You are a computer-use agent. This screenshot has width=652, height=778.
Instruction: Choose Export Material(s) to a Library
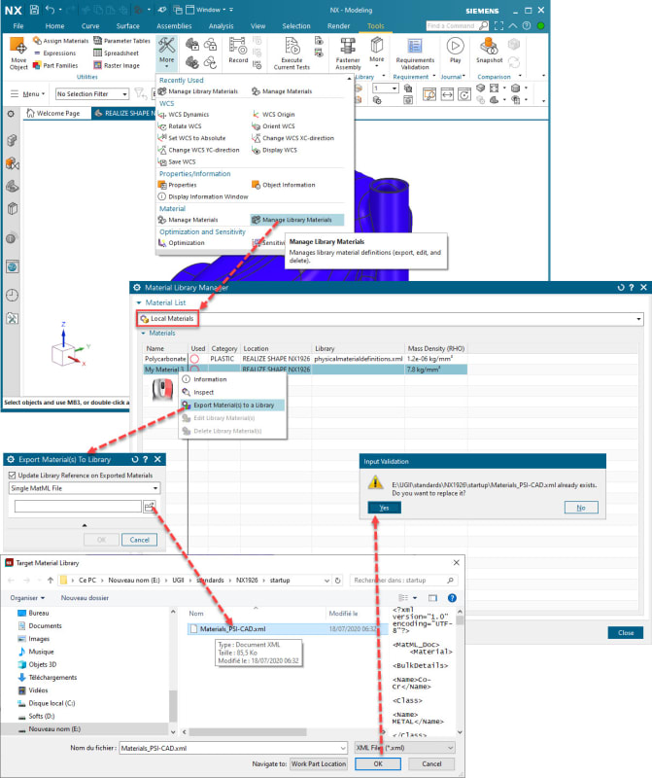233,405
